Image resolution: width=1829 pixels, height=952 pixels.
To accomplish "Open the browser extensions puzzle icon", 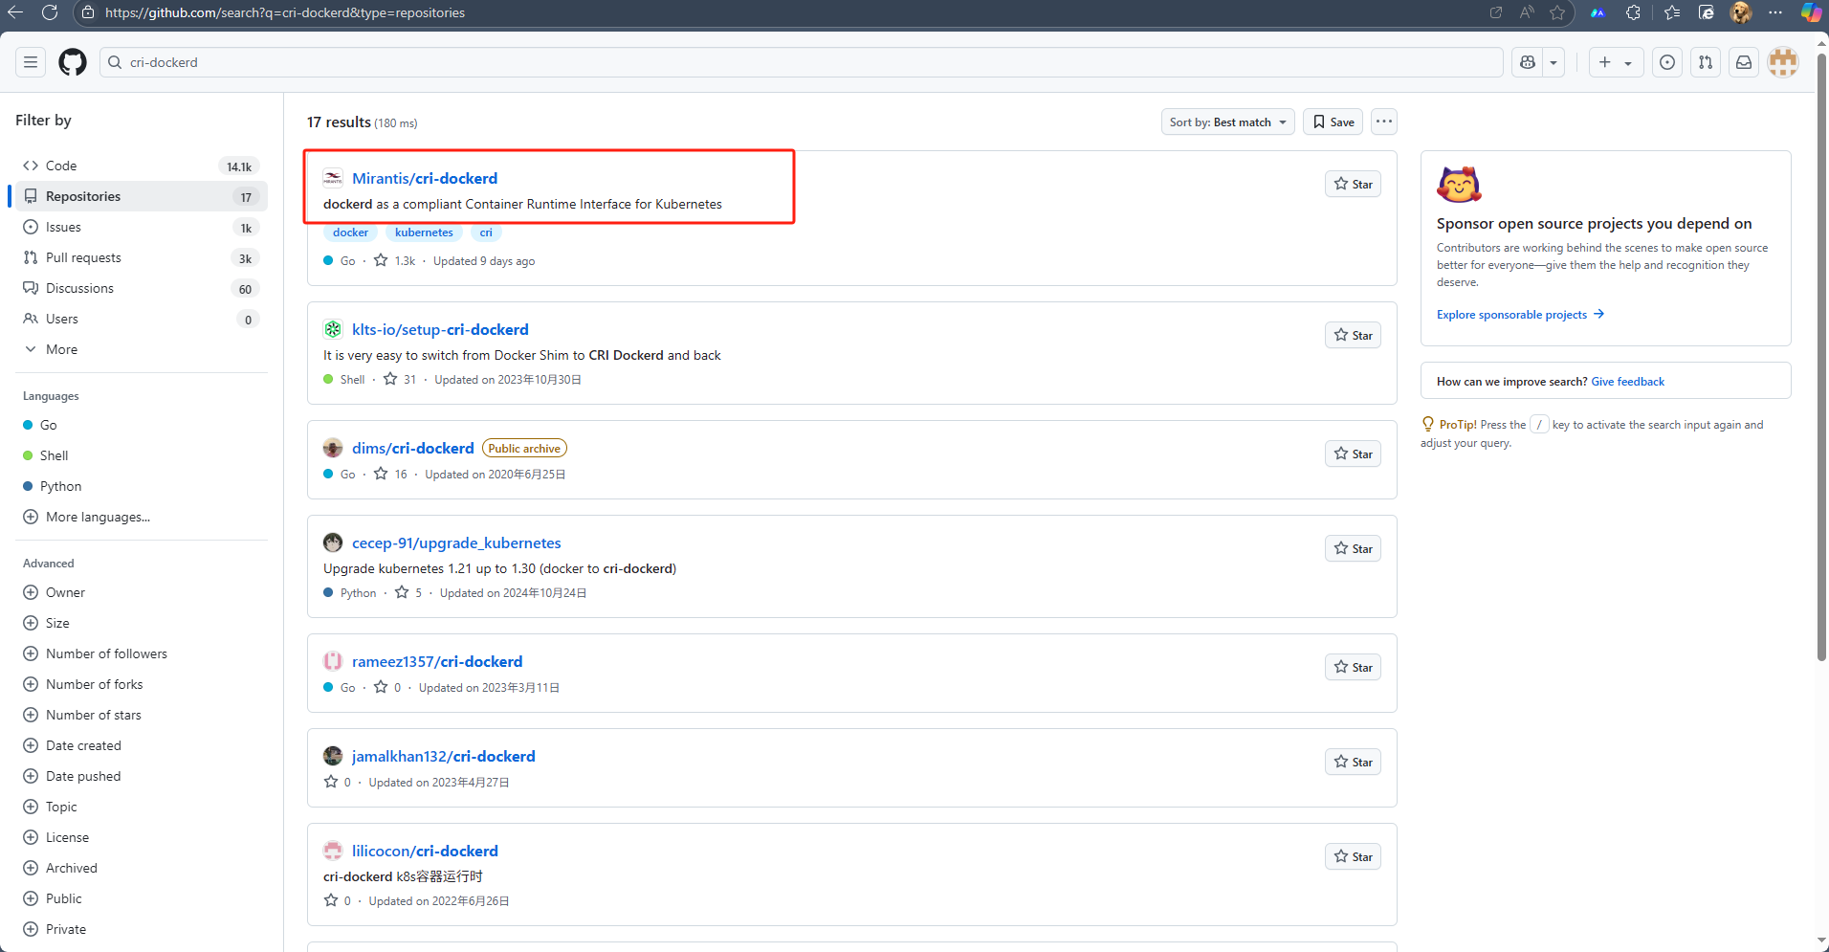I will [1633, 12].
